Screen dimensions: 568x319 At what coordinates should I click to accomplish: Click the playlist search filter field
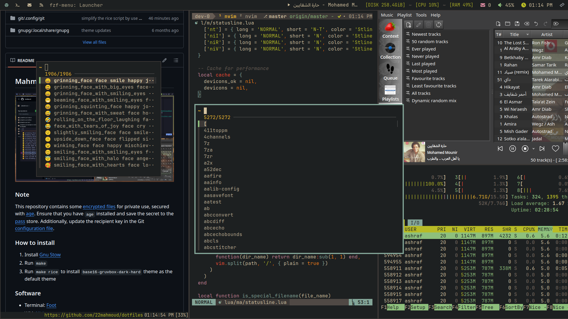(x=560, y=24)
